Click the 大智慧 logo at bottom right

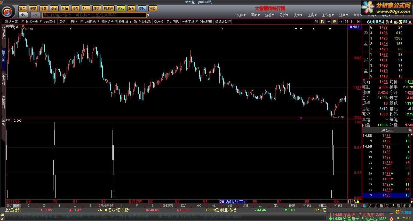tap(404, 212)
